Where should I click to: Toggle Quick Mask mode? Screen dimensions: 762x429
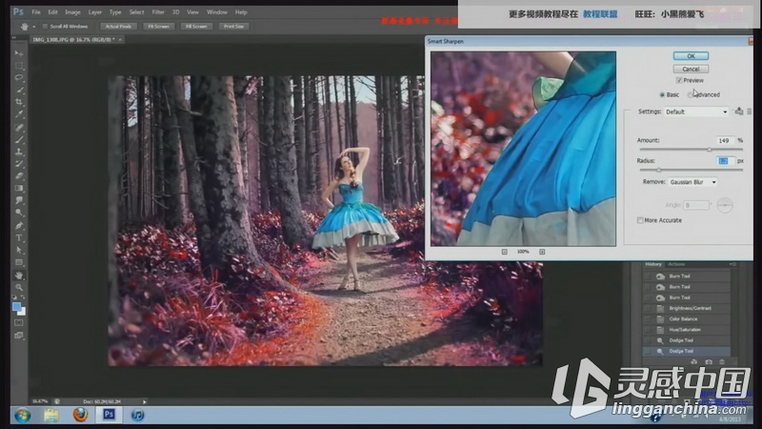click(x=19, y=322)
